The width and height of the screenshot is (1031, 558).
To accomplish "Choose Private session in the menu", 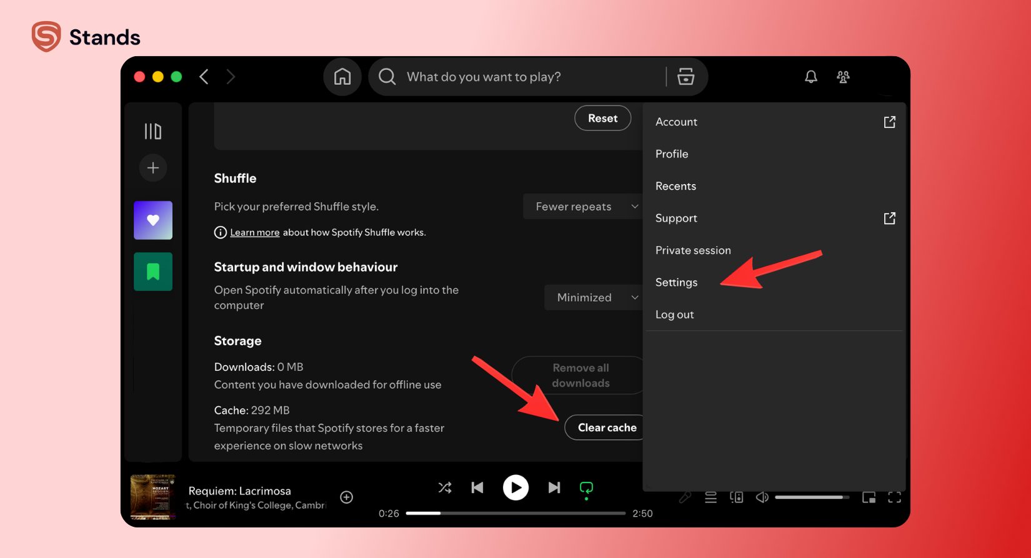I will (x=693, y=250).
